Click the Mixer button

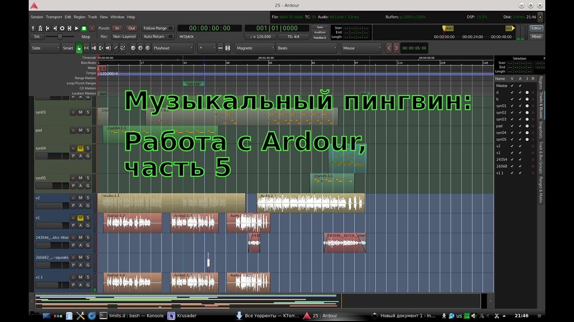536,37
